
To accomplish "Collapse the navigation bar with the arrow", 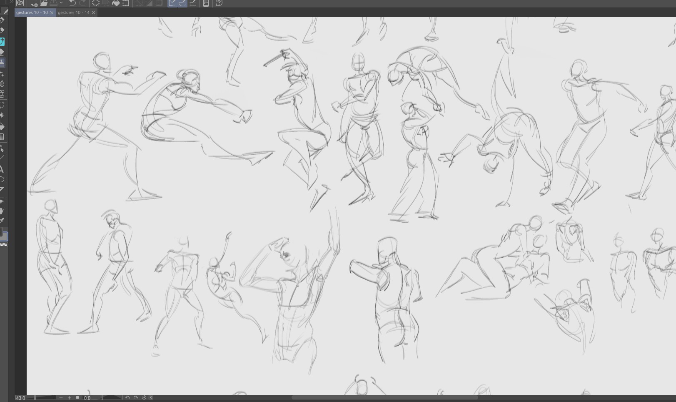I will pyautogui.click(x=151, y=398).
